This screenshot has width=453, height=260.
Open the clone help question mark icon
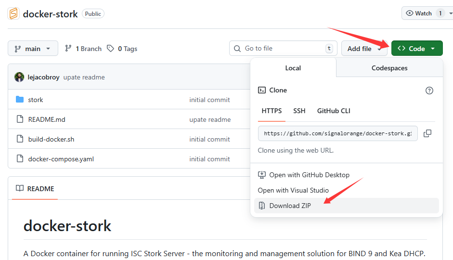click(x=429, y=91)
